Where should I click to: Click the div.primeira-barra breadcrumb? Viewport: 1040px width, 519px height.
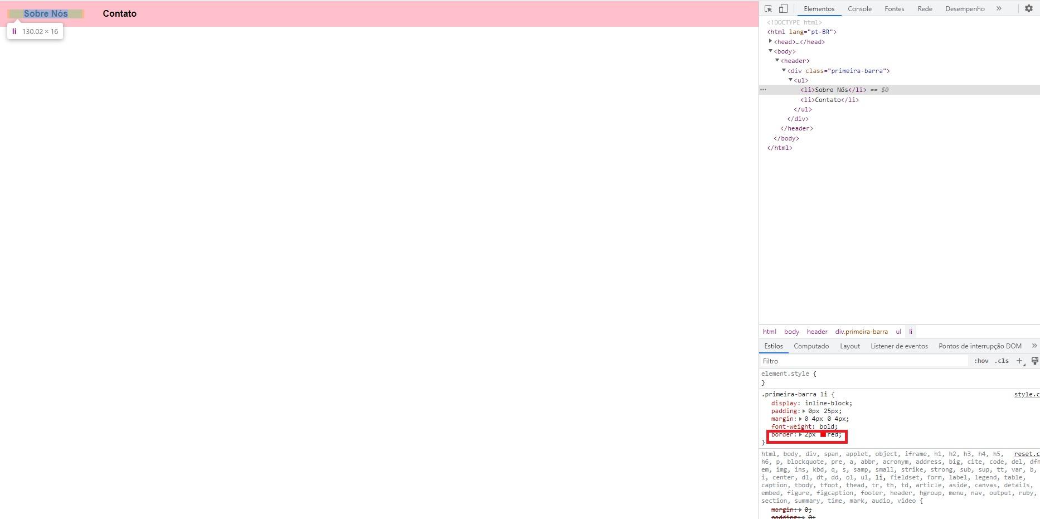pos(861,332)
